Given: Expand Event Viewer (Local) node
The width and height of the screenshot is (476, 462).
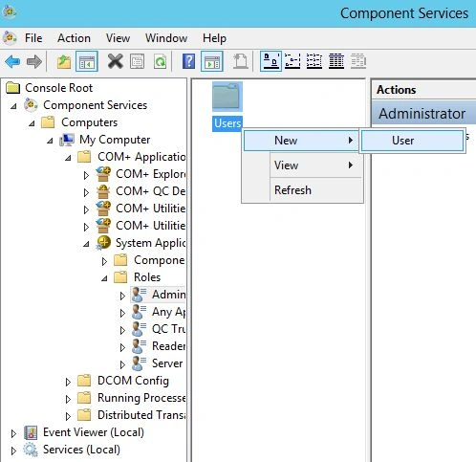Looking at the screenshot, I should 13,433.
